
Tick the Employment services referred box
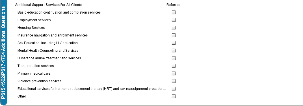(174, 20)
